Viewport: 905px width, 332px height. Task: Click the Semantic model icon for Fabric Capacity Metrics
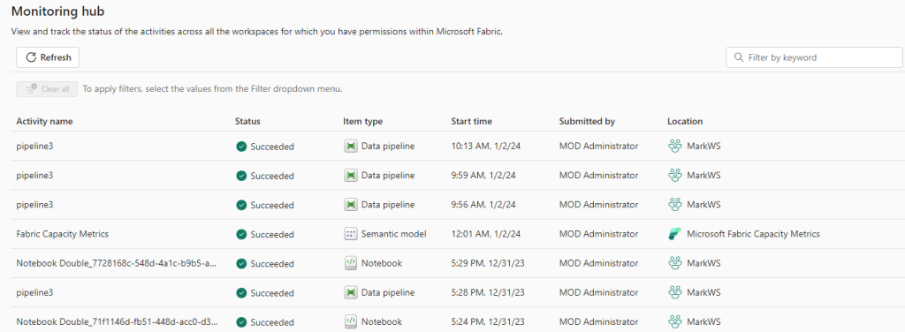(x=350, y=234)
